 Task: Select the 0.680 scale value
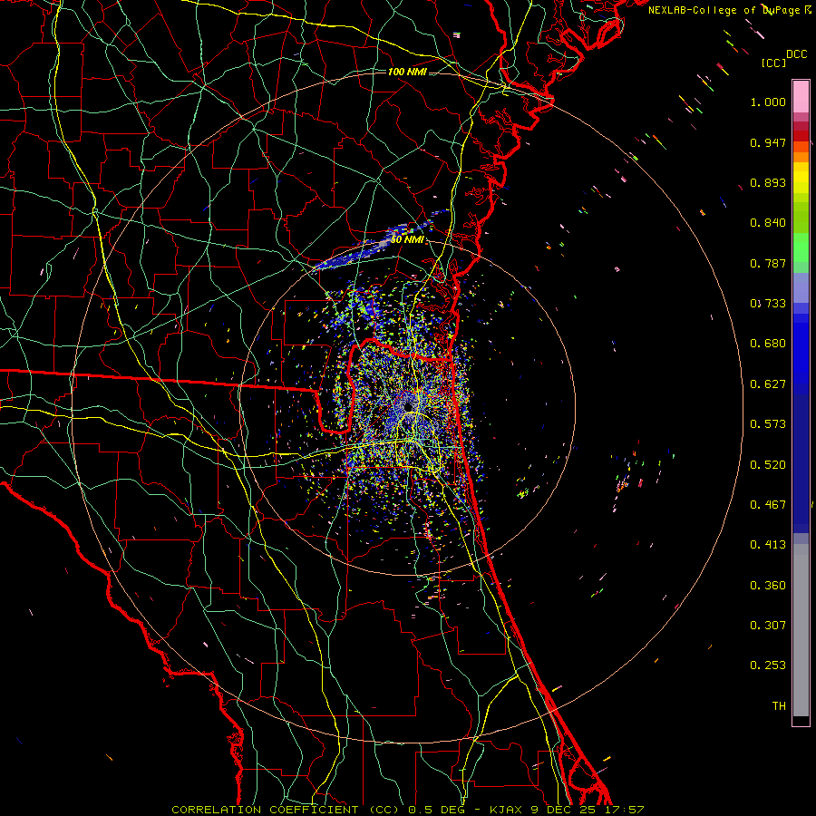pos(768,344)
